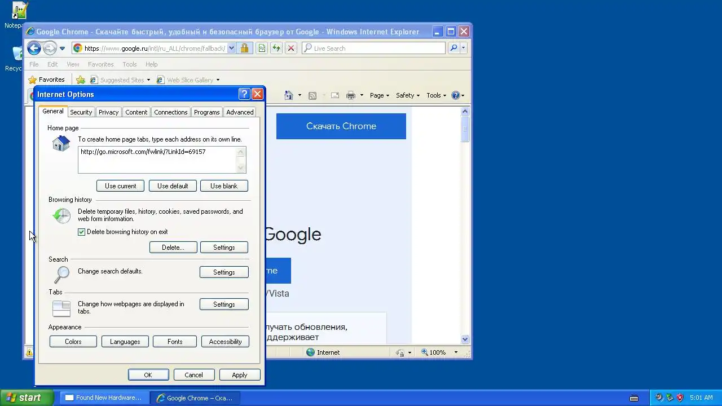Open the Page command bar menu
Image resolution: width=722 pixels, height=406 pixels.
click(380, 95)
